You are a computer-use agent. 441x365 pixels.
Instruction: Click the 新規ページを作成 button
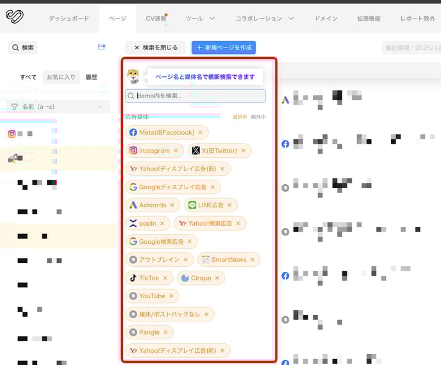[x=223, y=47]
